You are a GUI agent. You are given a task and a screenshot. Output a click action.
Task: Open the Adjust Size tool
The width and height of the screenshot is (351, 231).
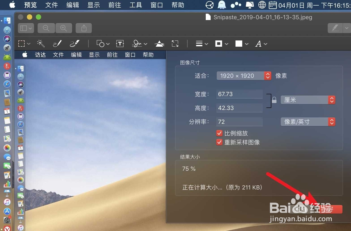(x=175, y=43)
